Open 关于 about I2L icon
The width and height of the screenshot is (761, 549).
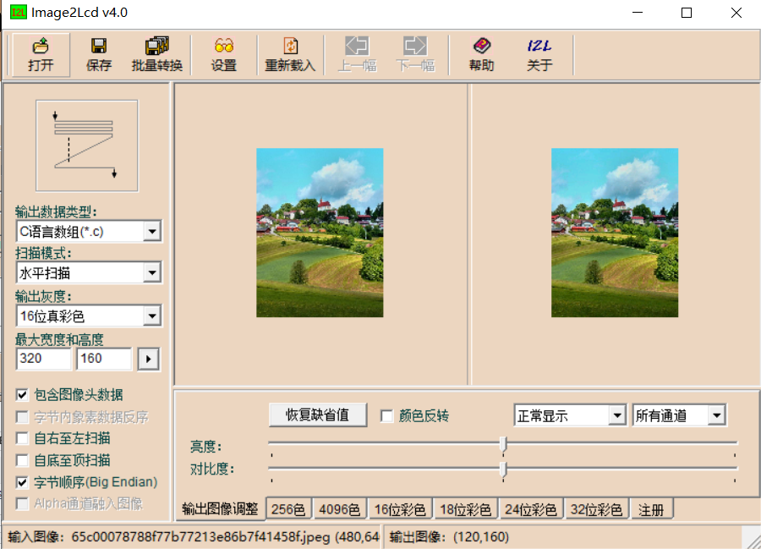pyautogui.click(x=539, y=47)
